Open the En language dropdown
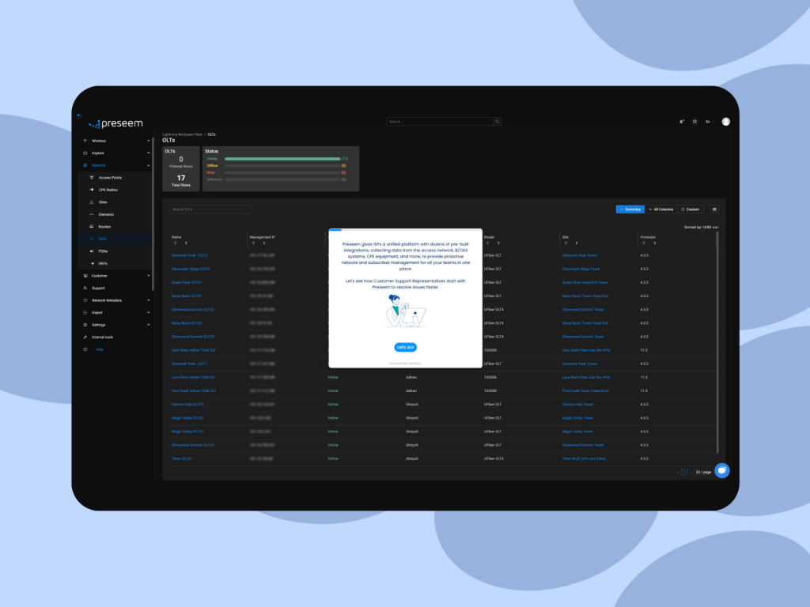This screenshot has height=607, width=810. (710, 122)
